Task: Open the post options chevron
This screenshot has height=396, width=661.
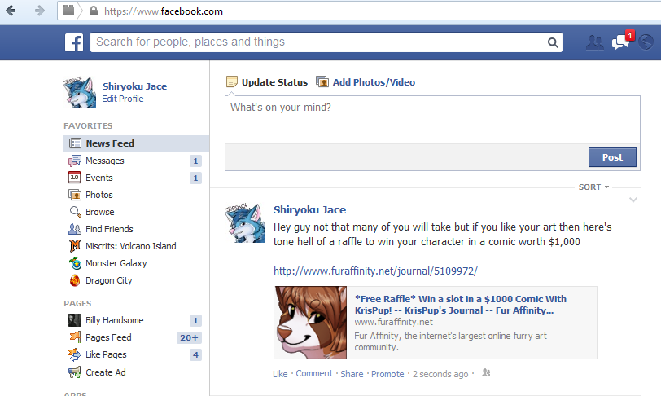Action: pos(633,200)
